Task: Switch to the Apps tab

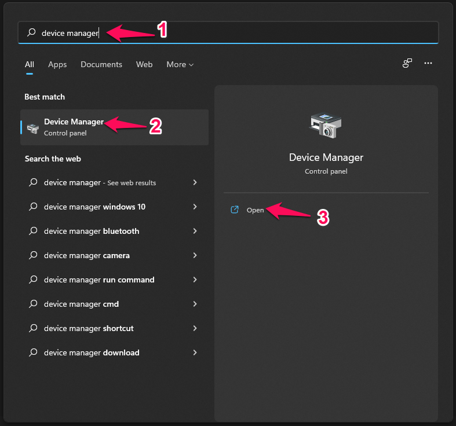Action: (x=57, y=64)
